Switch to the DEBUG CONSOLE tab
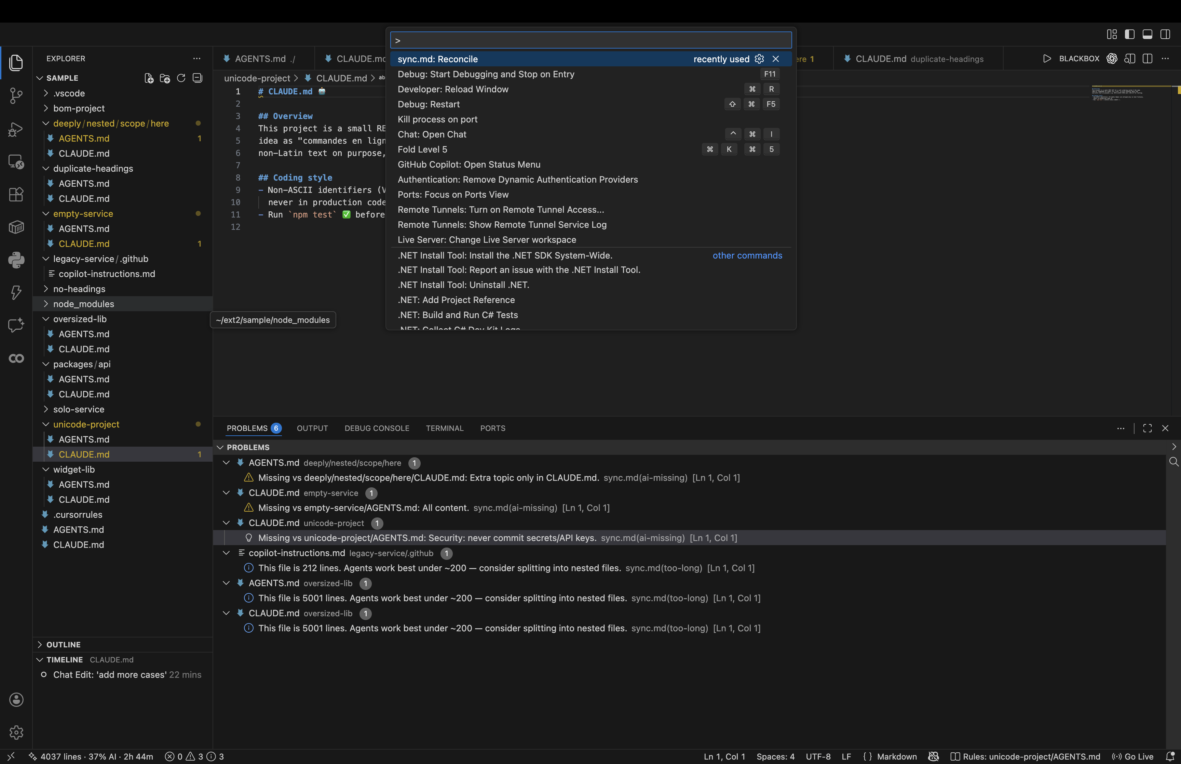 (x=377, y=428)
